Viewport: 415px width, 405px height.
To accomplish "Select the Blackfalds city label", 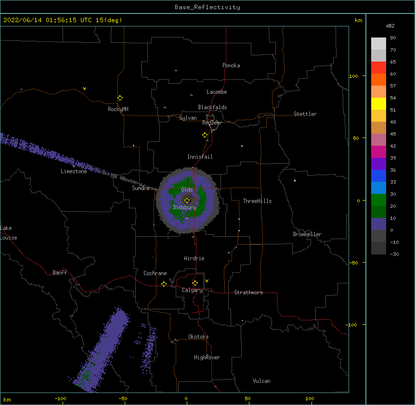I will coord(212,107).
